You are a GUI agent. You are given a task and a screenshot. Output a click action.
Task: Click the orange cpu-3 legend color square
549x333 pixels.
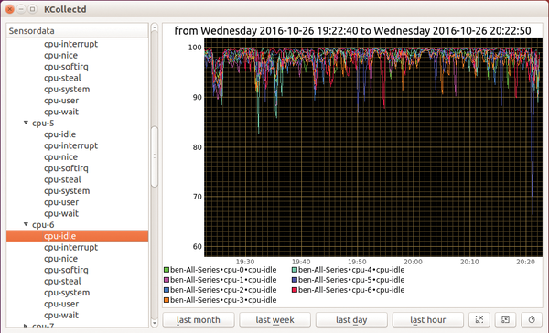click(x=167, y=300)
